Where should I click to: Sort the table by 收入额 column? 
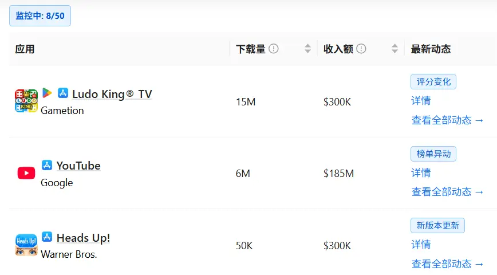[395, 49]
